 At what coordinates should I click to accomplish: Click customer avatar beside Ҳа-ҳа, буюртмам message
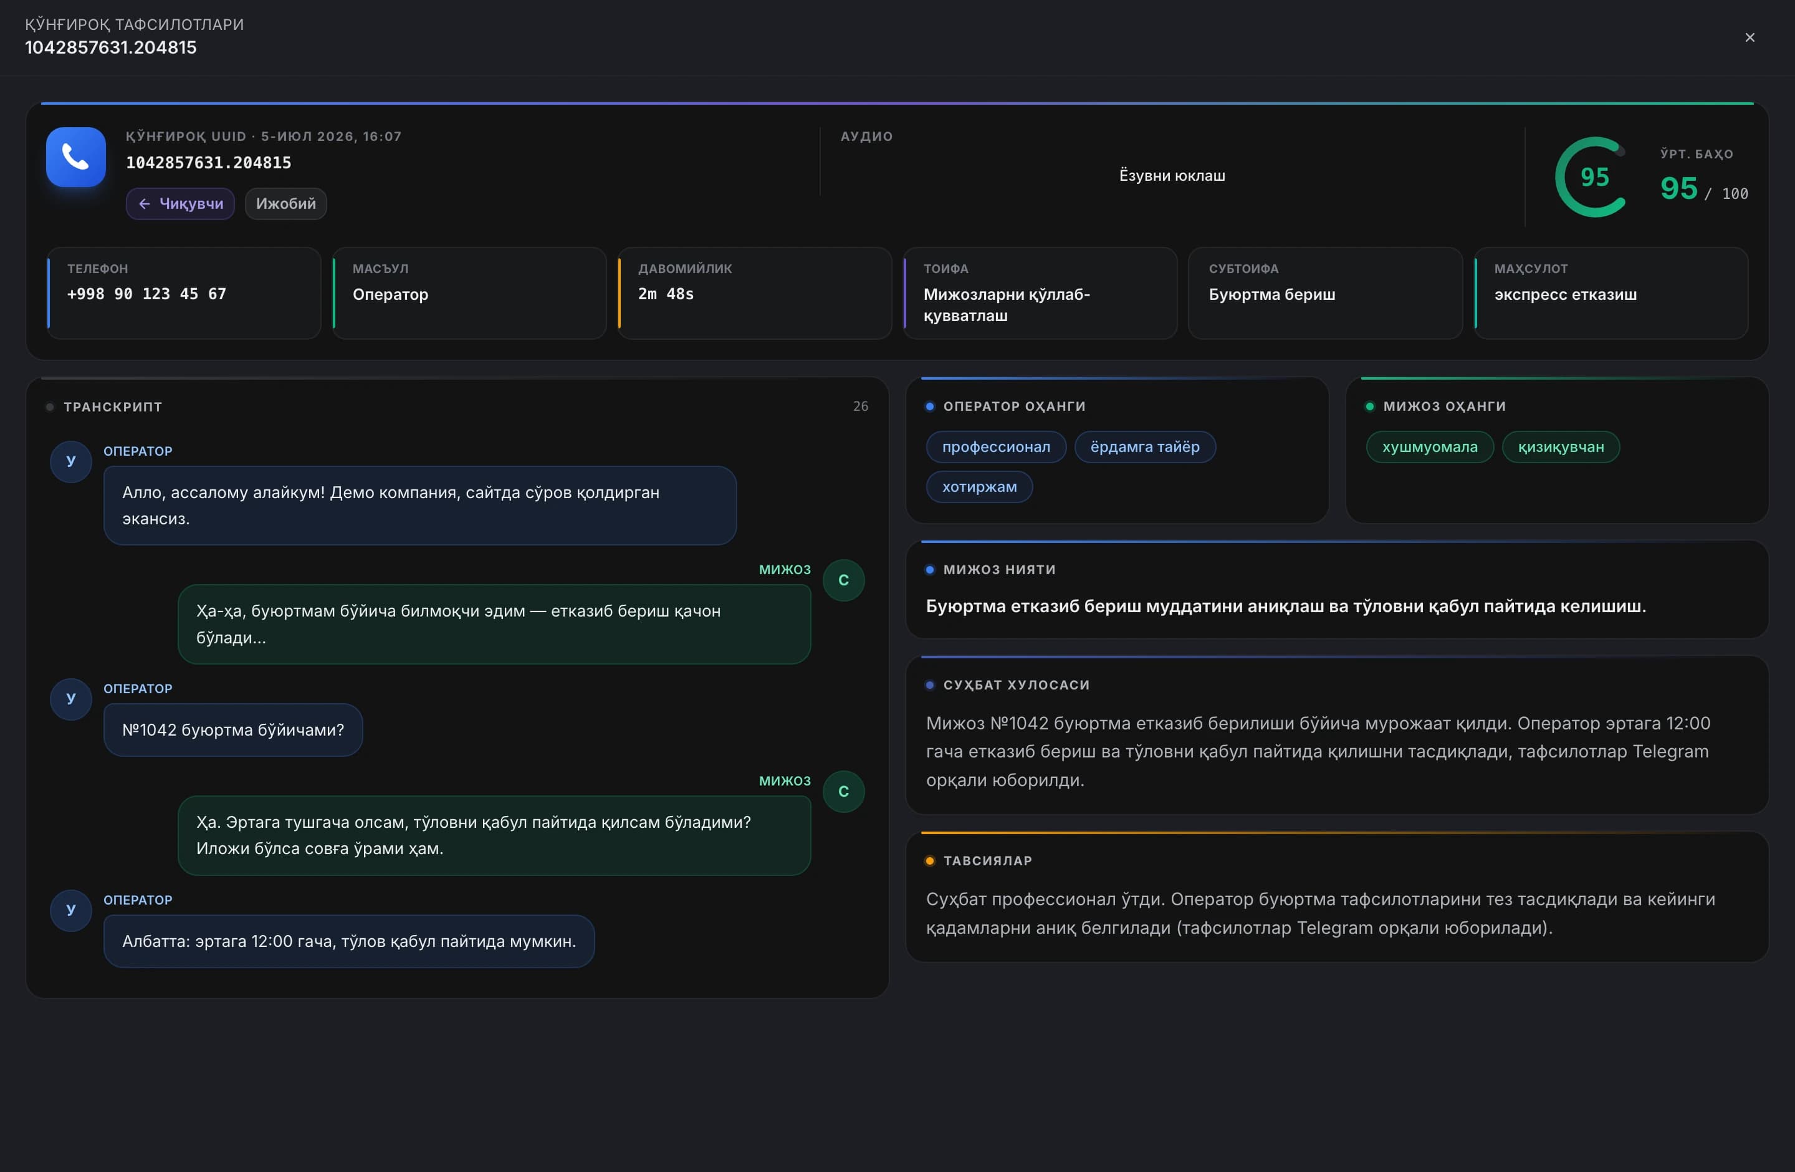843,580
